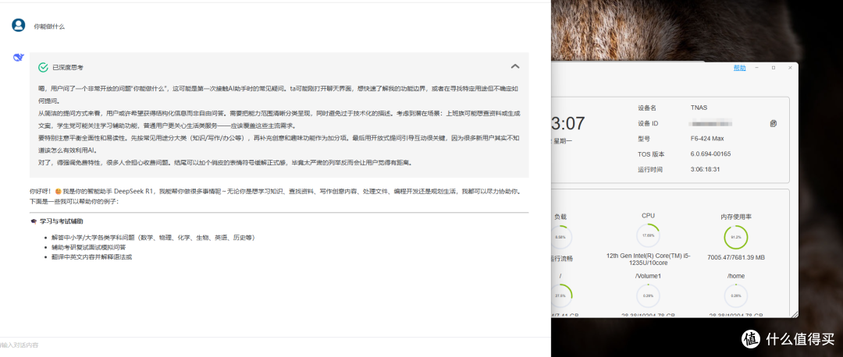Click the 运行时间 label
This screenshot has height=357, width=843.
[x=650, y=170]
